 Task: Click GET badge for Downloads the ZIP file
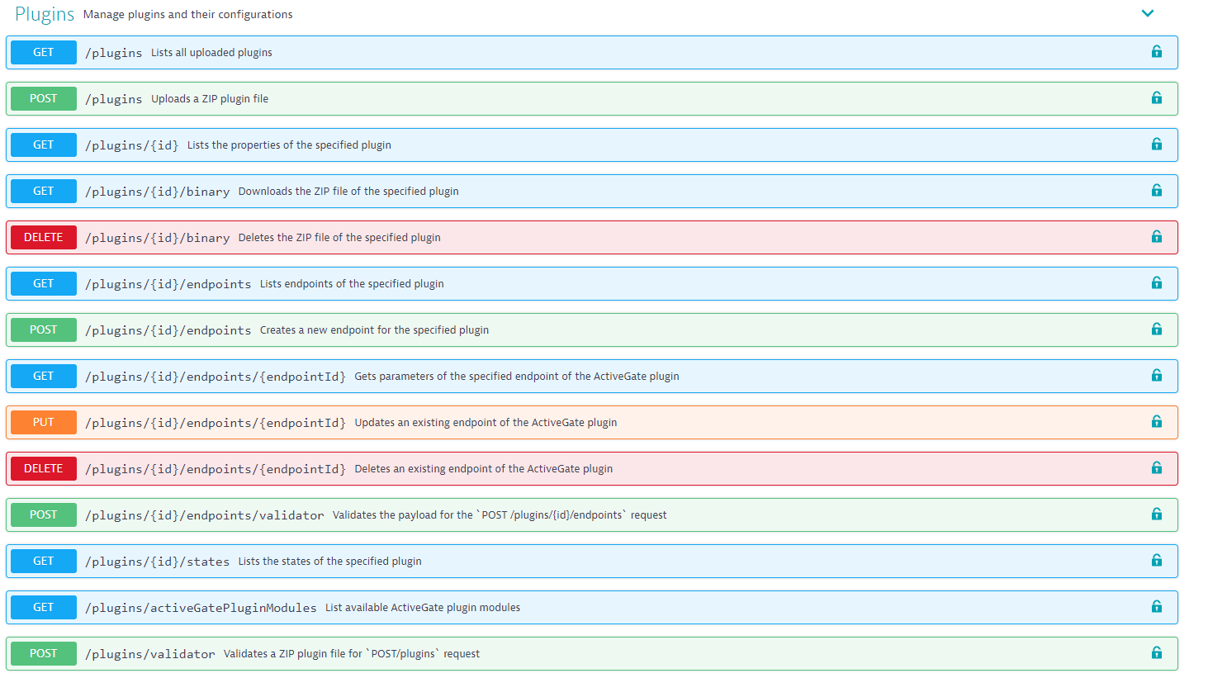point(44,191)
